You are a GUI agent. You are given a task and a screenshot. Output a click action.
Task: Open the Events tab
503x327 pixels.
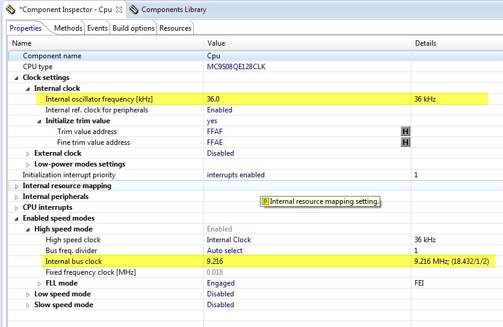pos(97,28)
